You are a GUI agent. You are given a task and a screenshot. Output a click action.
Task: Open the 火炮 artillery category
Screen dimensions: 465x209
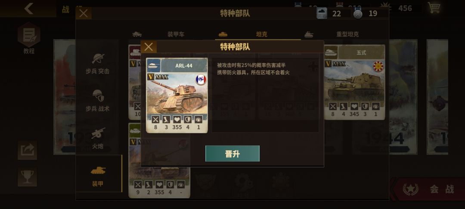click(98, 138)
